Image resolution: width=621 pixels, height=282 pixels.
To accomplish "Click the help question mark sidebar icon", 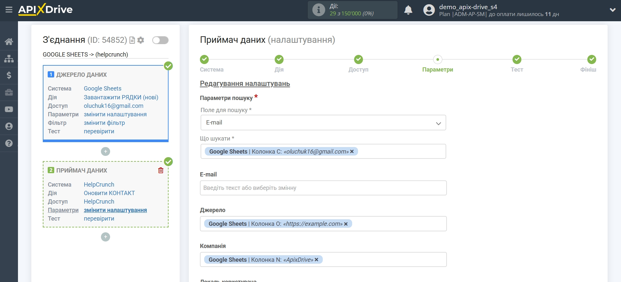I will tap(9, 143).
